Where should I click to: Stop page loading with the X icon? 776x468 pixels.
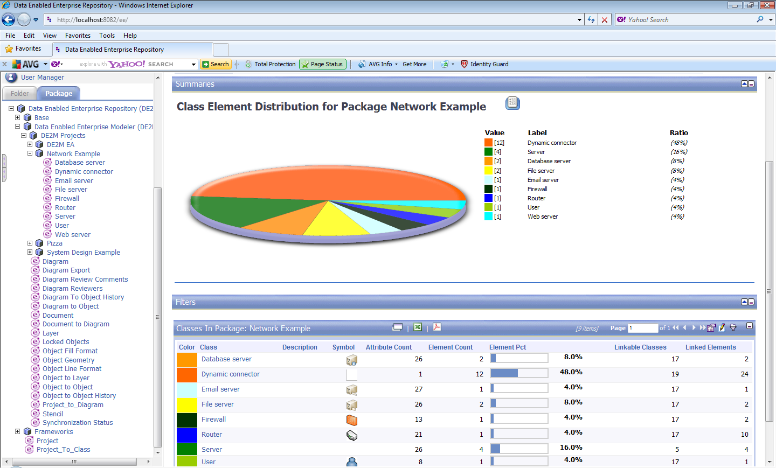(605, 20)
